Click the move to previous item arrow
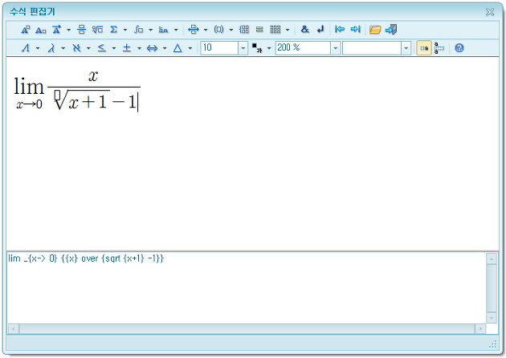The width and height of the screenshot is (506, 358). [x=340, y=30]
